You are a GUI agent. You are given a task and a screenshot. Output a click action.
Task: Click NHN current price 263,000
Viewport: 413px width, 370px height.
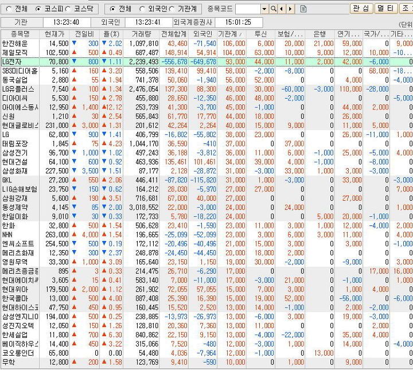pos(57,235)
